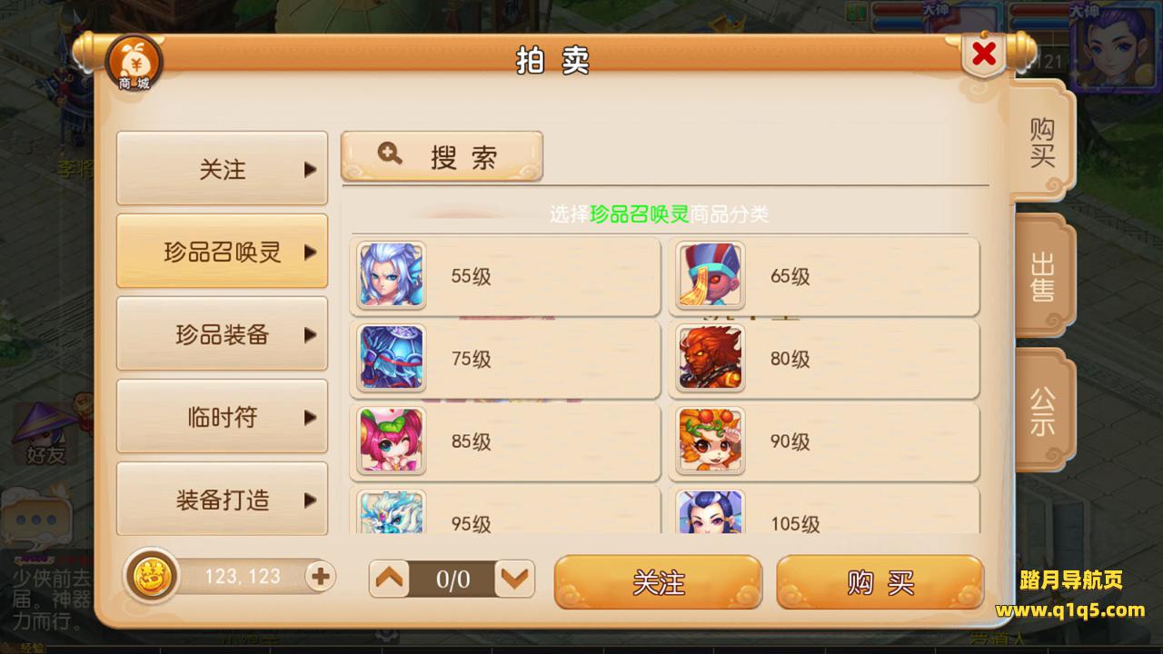1163x654 pixels.
Task: Open the 购买 side tab
Action: point(1041,142)
